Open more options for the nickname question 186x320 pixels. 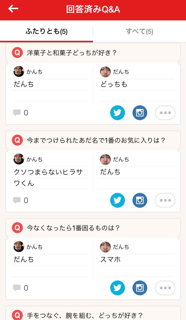165,200
